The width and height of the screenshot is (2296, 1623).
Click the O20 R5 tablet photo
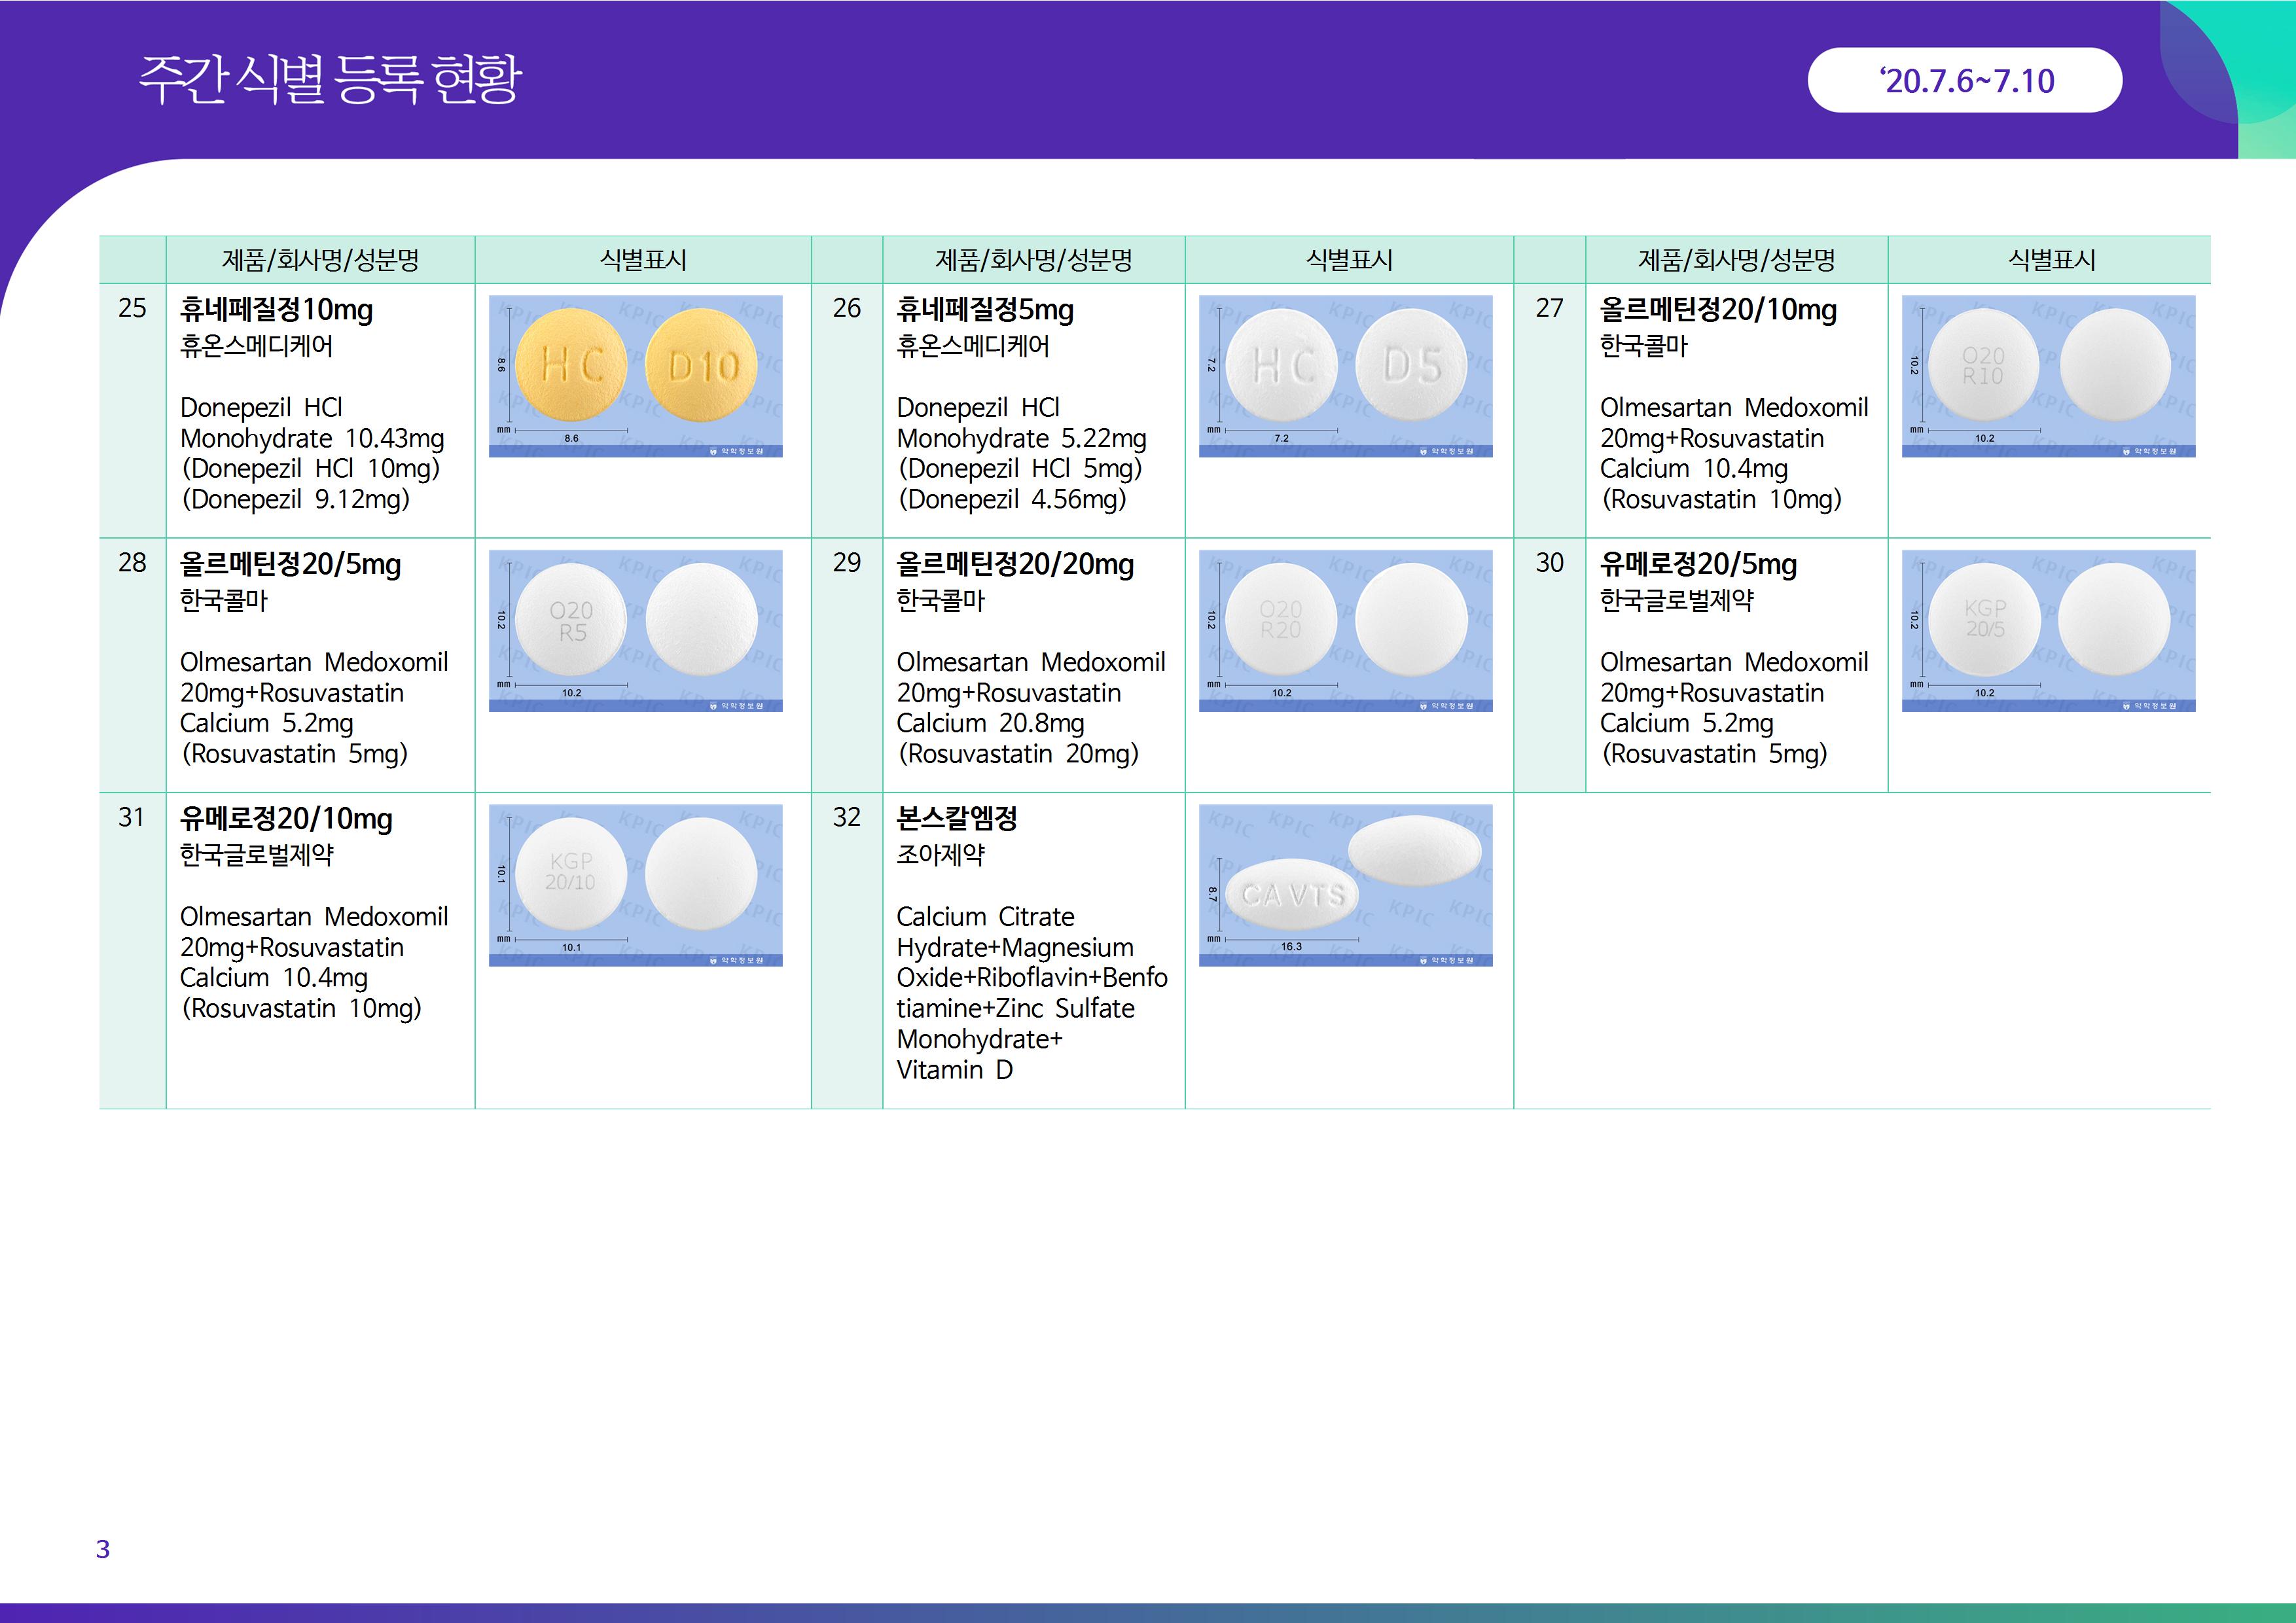pyautogui.click(x=571, y=620)
